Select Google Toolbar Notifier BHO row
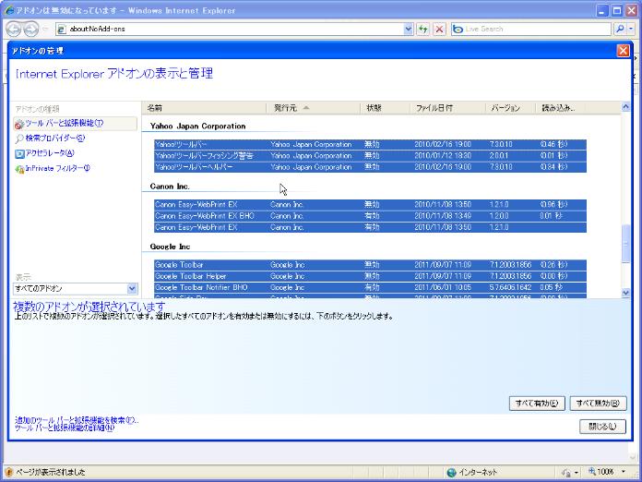The width and height of the screenshot is (642, 482). pos(370,288)
